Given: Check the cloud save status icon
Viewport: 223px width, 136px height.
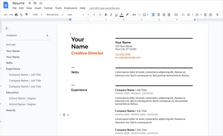Looking at the screenshot, I should pyautogui.click(x=41, y=3).
